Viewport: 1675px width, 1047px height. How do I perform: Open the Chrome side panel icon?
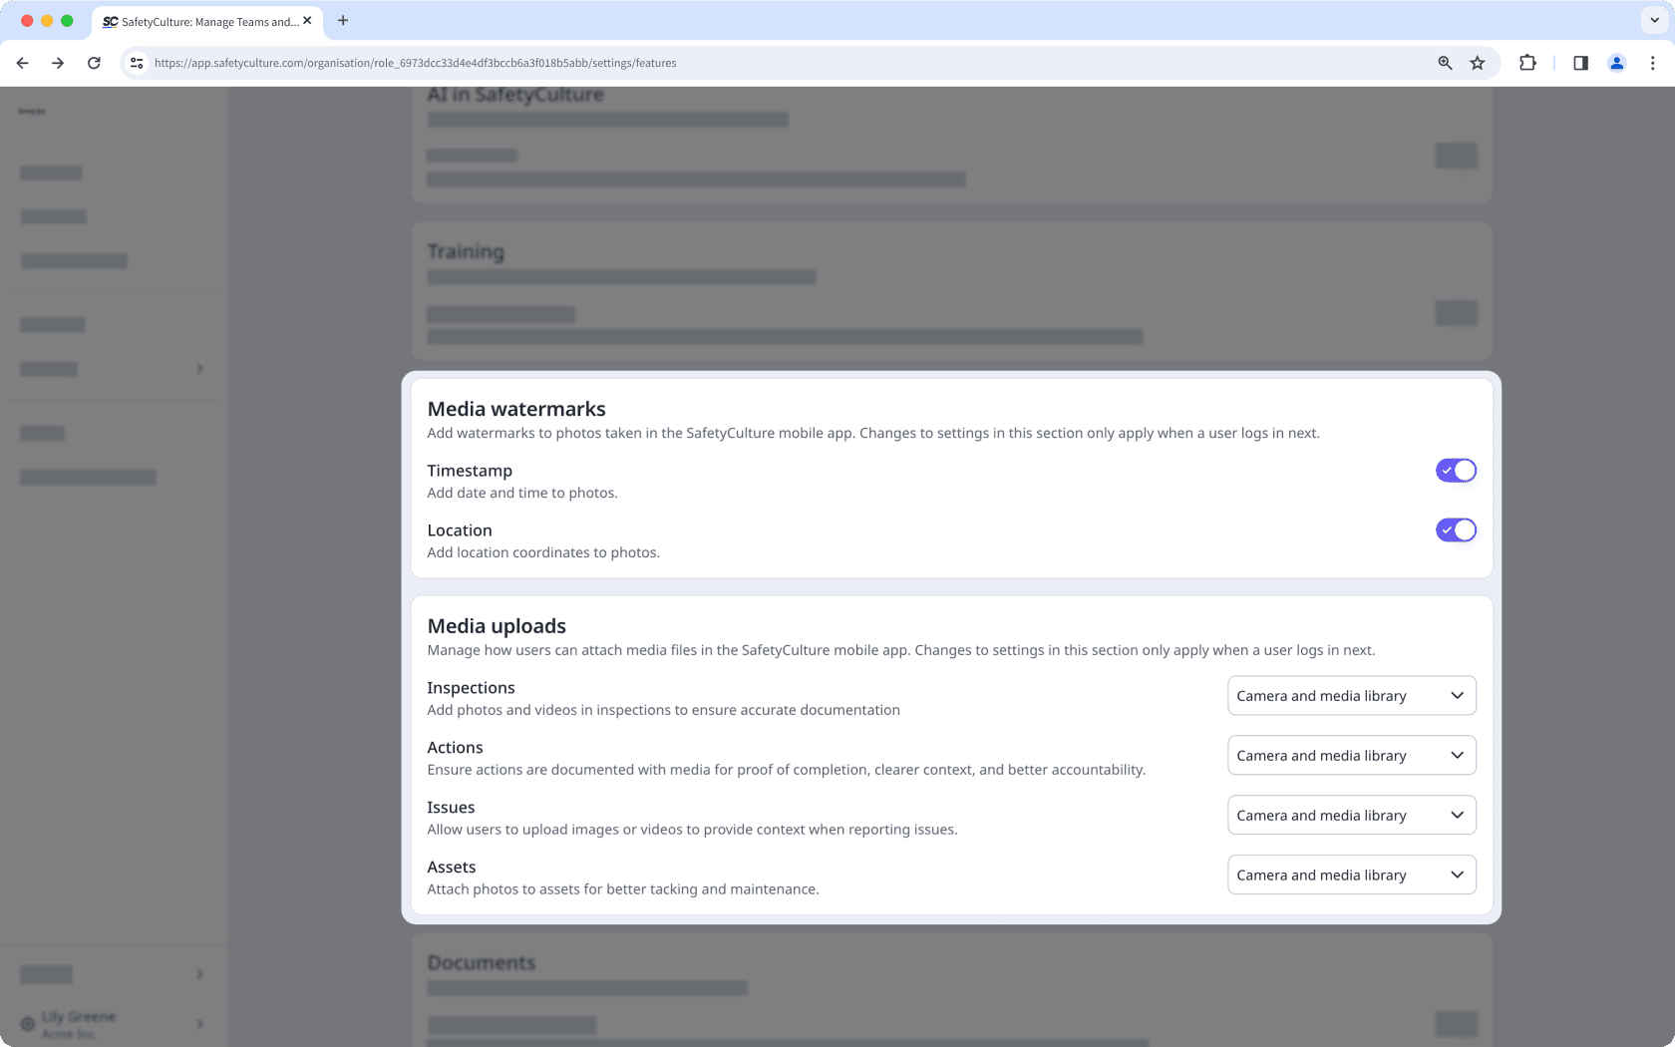1579,62
